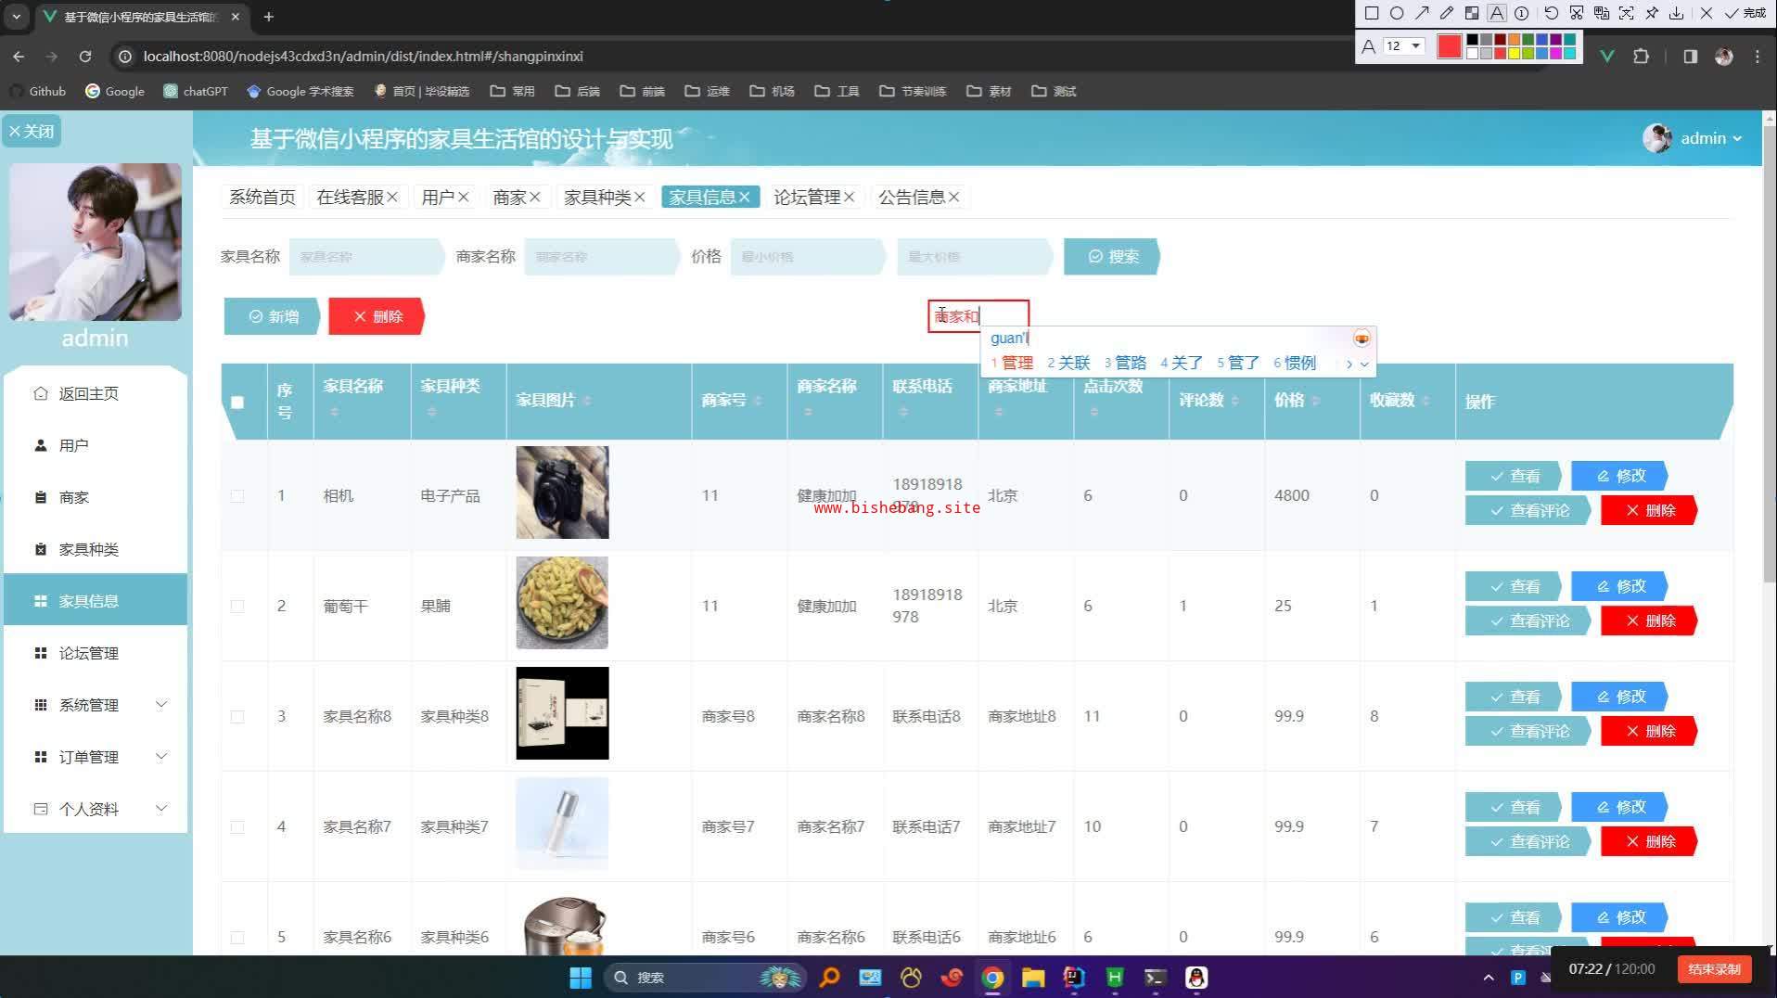Open 家具种类 in the sidebar
Screen dimensions: 1777x998
[89, 549]
